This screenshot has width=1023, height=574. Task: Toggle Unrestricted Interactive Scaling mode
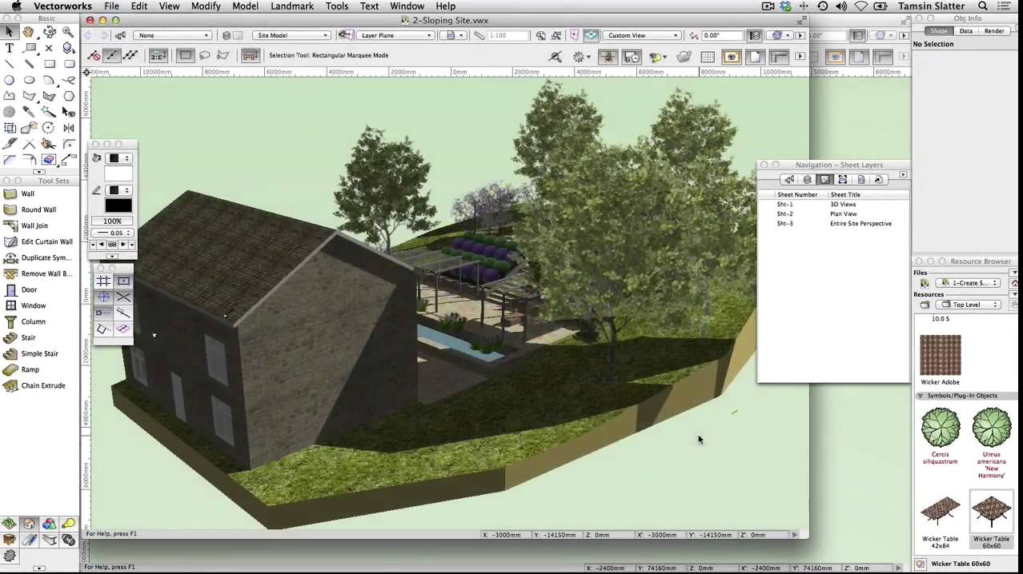coord(130,55)
